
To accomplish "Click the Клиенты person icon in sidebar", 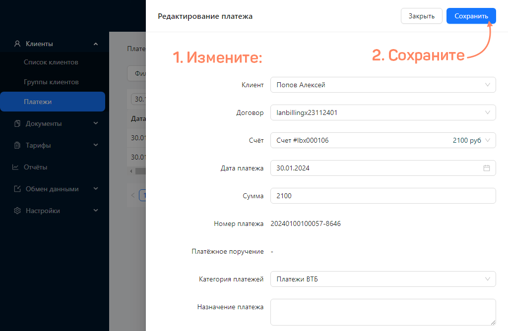I will click(17, 44).
